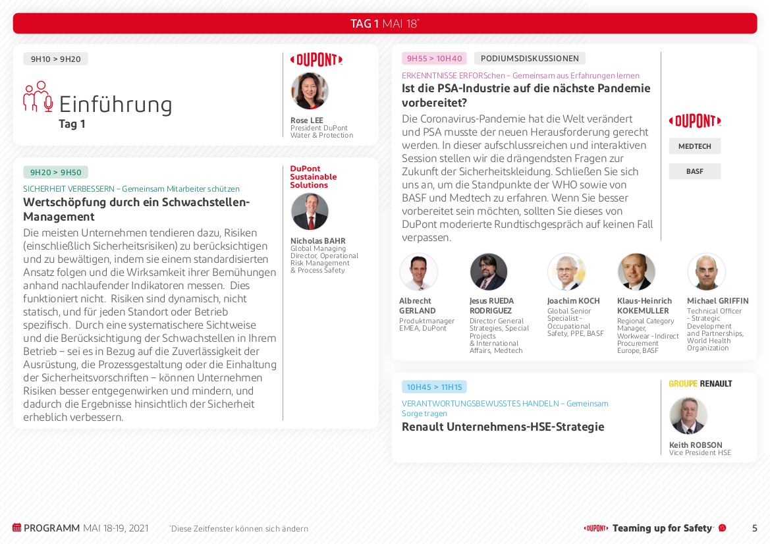The image size is (770, 544).
Task: Open the Renault Unternehmens-HSE-Strategie session title
Action: coord(503,427)
